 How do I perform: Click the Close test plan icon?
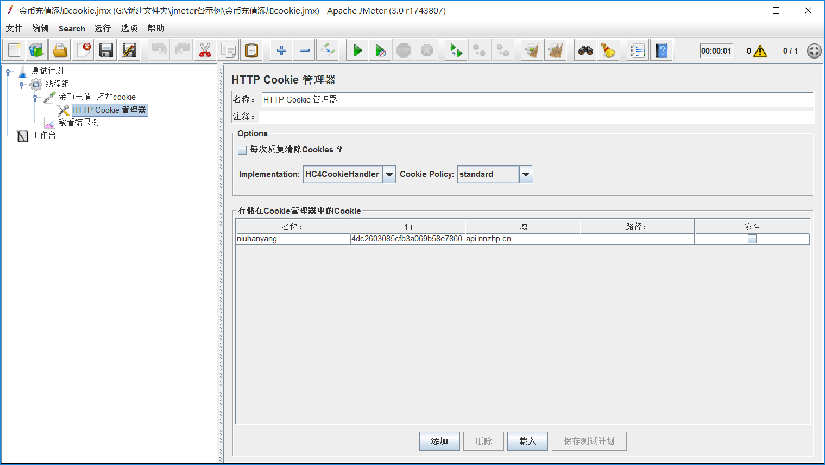point(84,50)
